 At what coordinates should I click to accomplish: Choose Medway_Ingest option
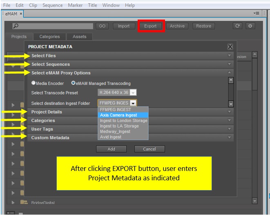tap(123, 131)
